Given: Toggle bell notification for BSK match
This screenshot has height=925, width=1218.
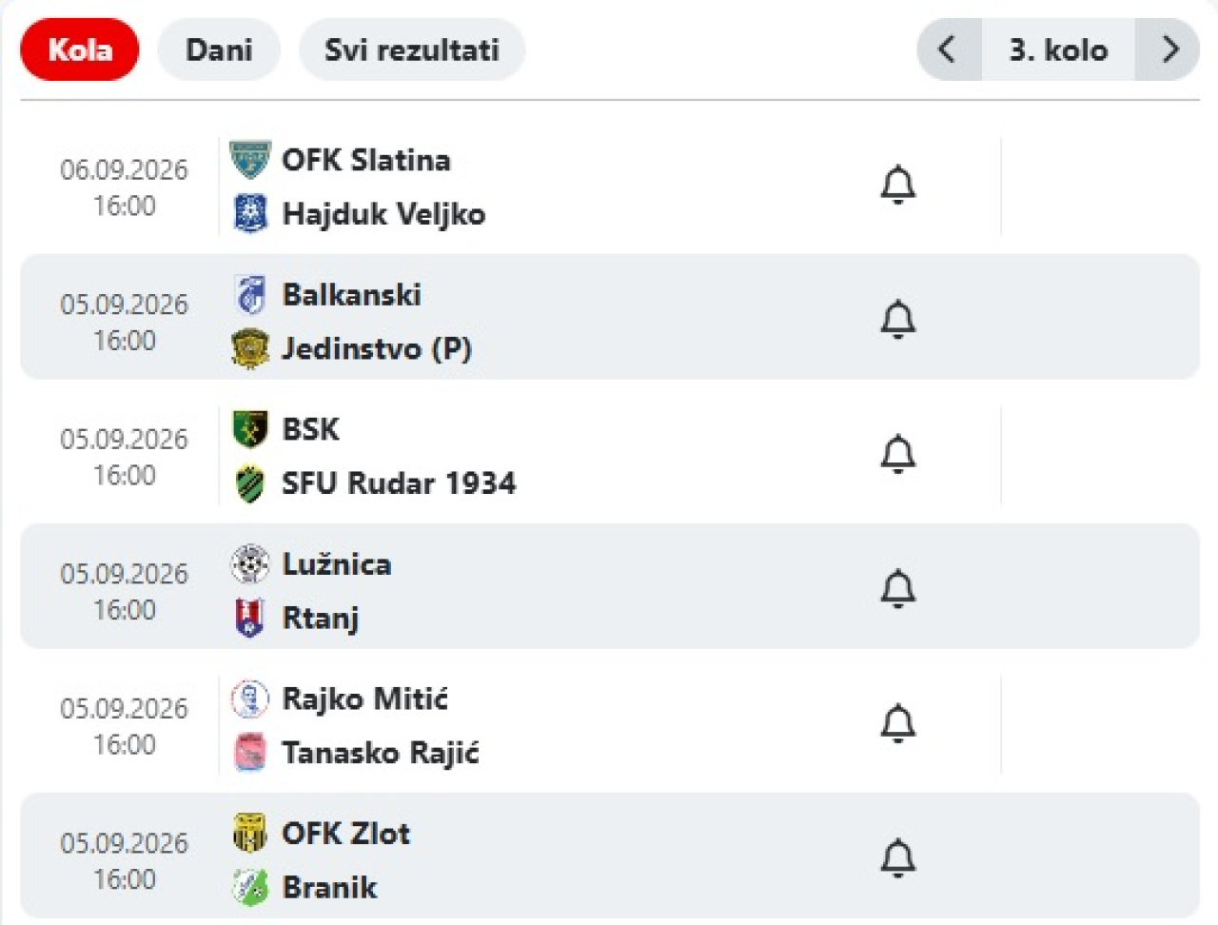Looking at the screenshot, I should (x=897, y=455).
